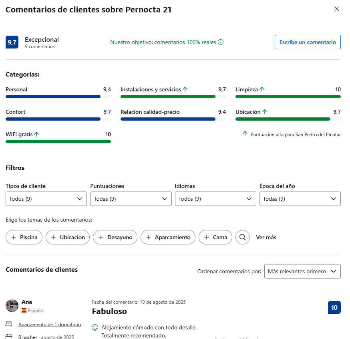350x339 pixels.
Task: Open the Época del año dropdown
Action: 300,199
